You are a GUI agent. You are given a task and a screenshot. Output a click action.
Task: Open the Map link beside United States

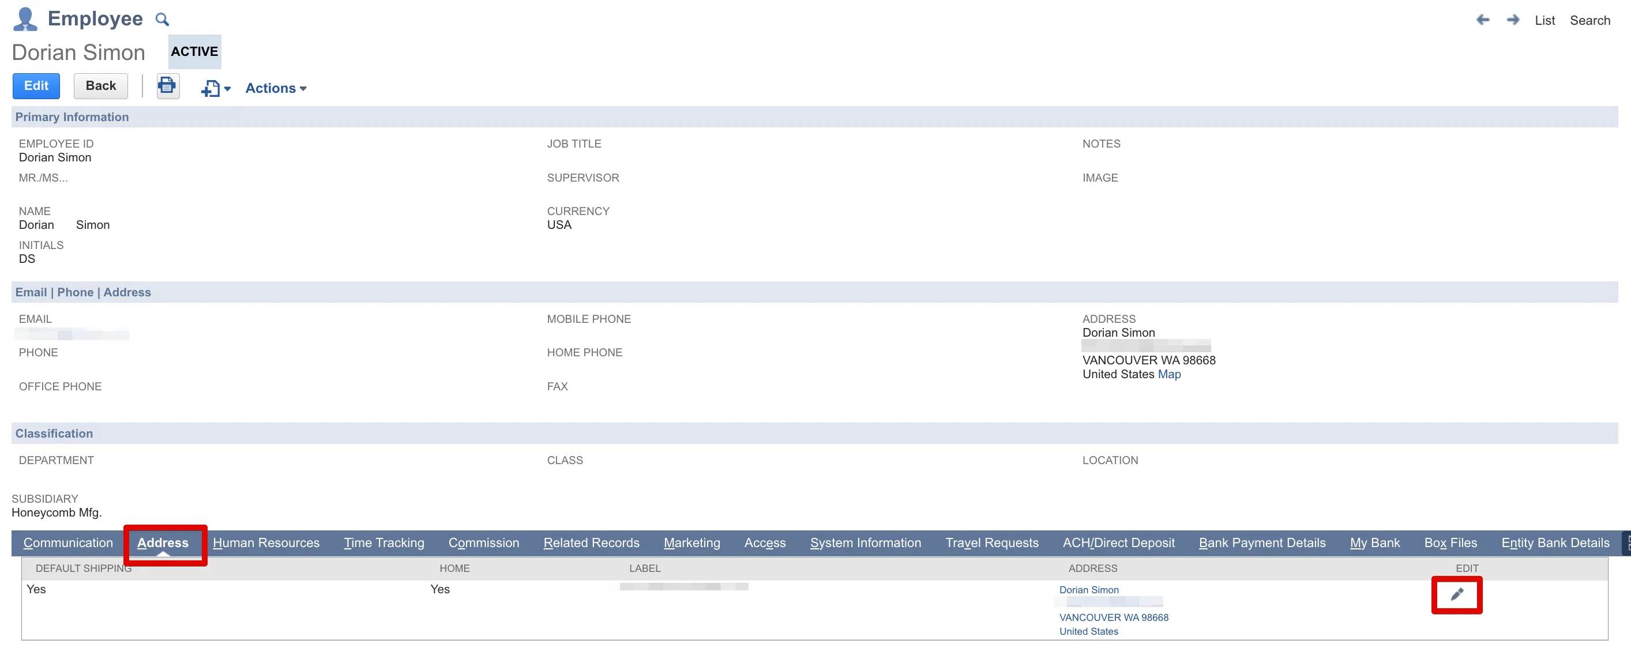tap(1169, 374)
